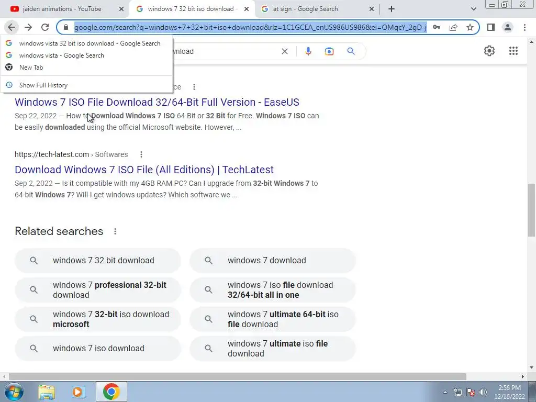Click the blue search magnifier button
Screen dimensions: 536x402
point(351,51)
